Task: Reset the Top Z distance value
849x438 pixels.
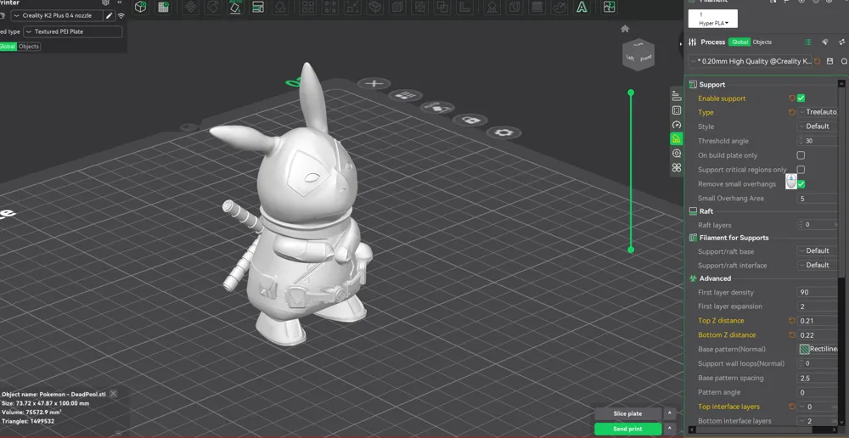Action: point(792,321)
